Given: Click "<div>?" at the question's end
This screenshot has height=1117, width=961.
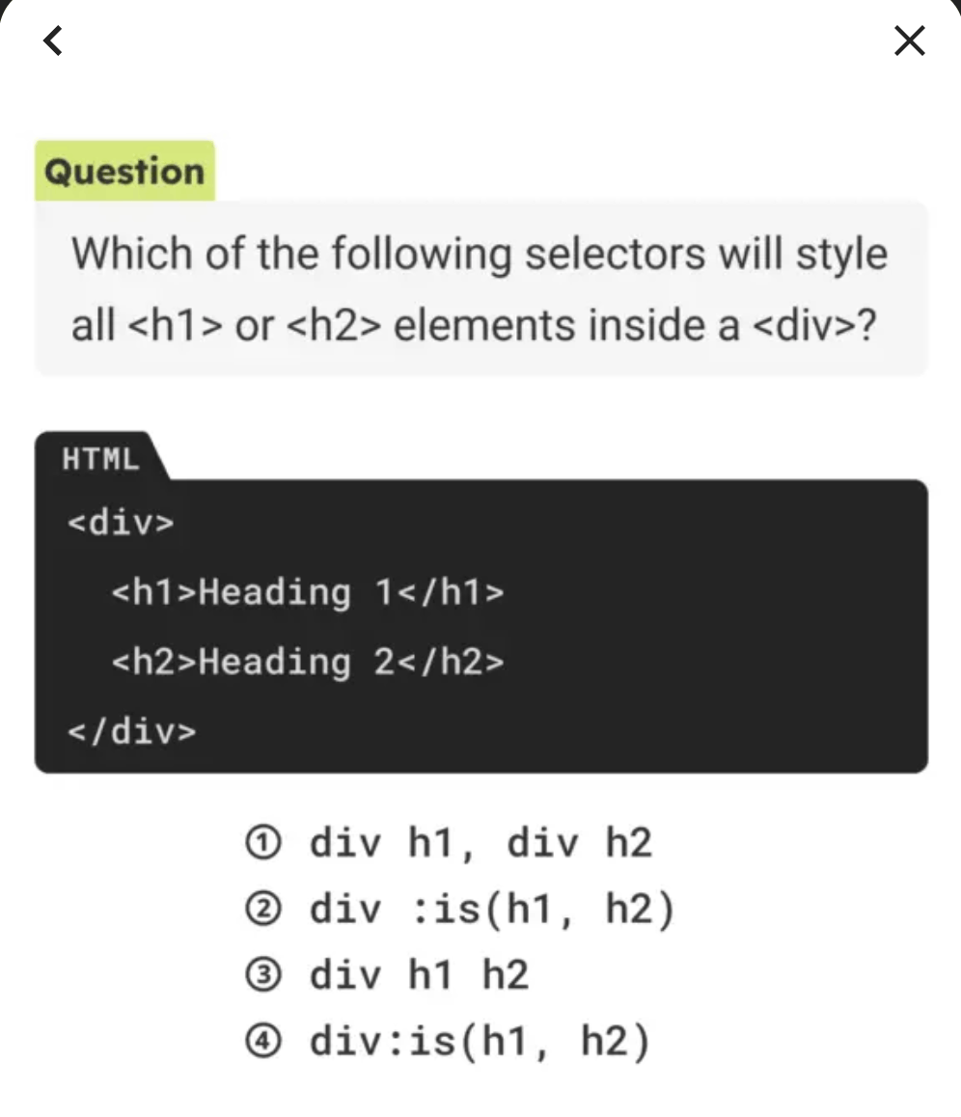Looking at the screenshot, I should [812, 325].
